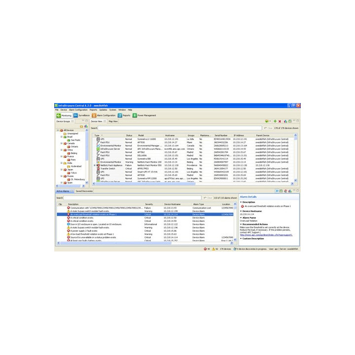Viewport: 355px width, 355px height.
Task: Click the red icon in Active Alarms toolbar
Action: 285,191
